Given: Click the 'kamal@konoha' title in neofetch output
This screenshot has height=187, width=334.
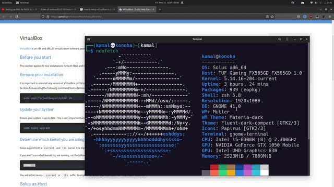Looking at the screenshot, I should tap(218, 57).
